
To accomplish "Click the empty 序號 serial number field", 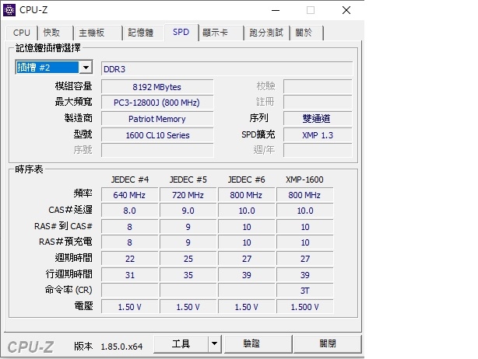I will [157, 150].
